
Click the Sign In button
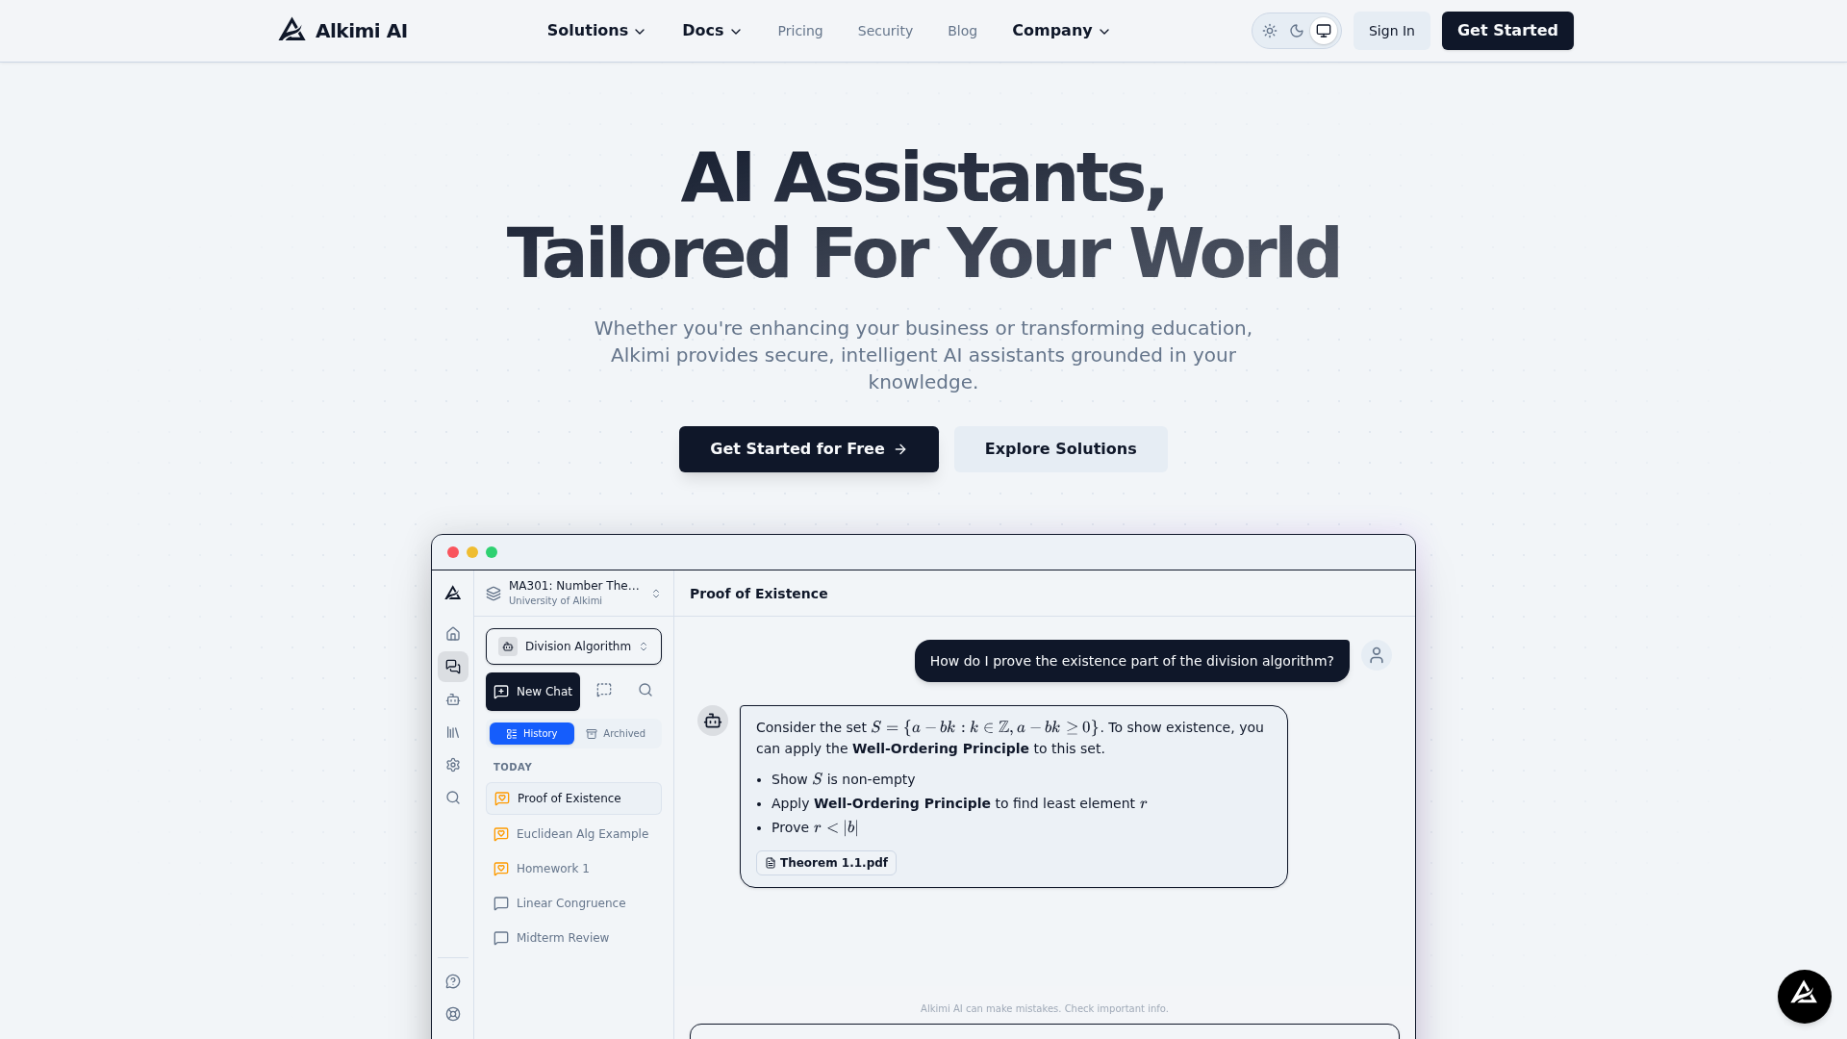tap(1392, 31)
